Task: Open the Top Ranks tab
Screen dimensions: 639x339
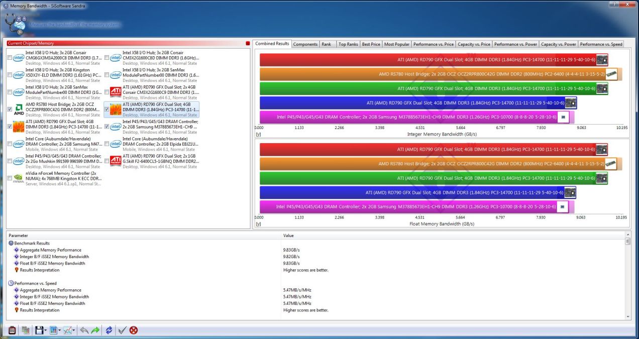Action: (x=348, y=44)
